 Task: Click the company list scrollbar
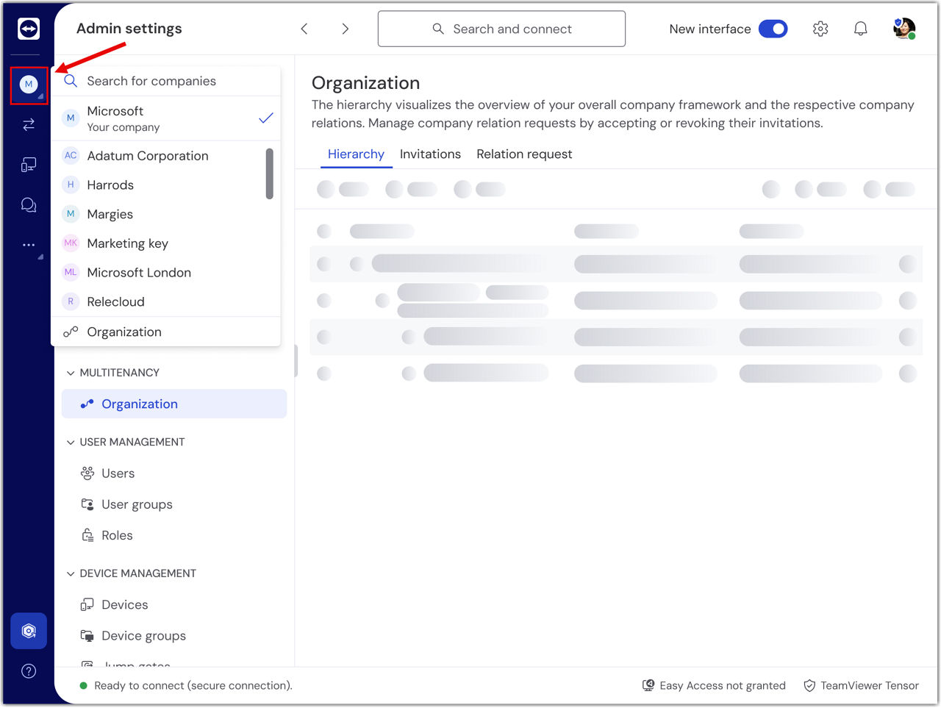(x=270, y=174)
